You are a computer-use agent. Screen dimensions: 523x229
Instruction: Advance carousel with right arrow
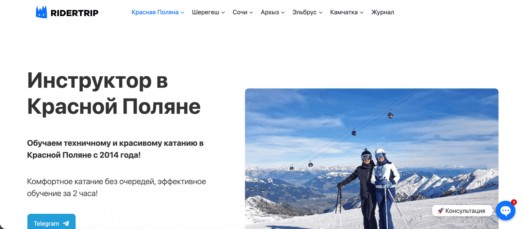(493, 173)
